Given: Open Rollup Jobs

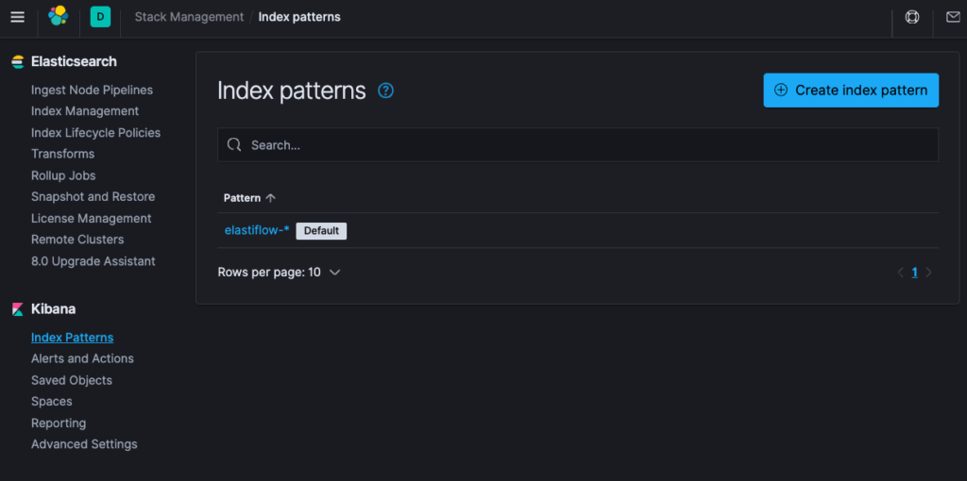Looking at the screenshot, I should [63, 175].
